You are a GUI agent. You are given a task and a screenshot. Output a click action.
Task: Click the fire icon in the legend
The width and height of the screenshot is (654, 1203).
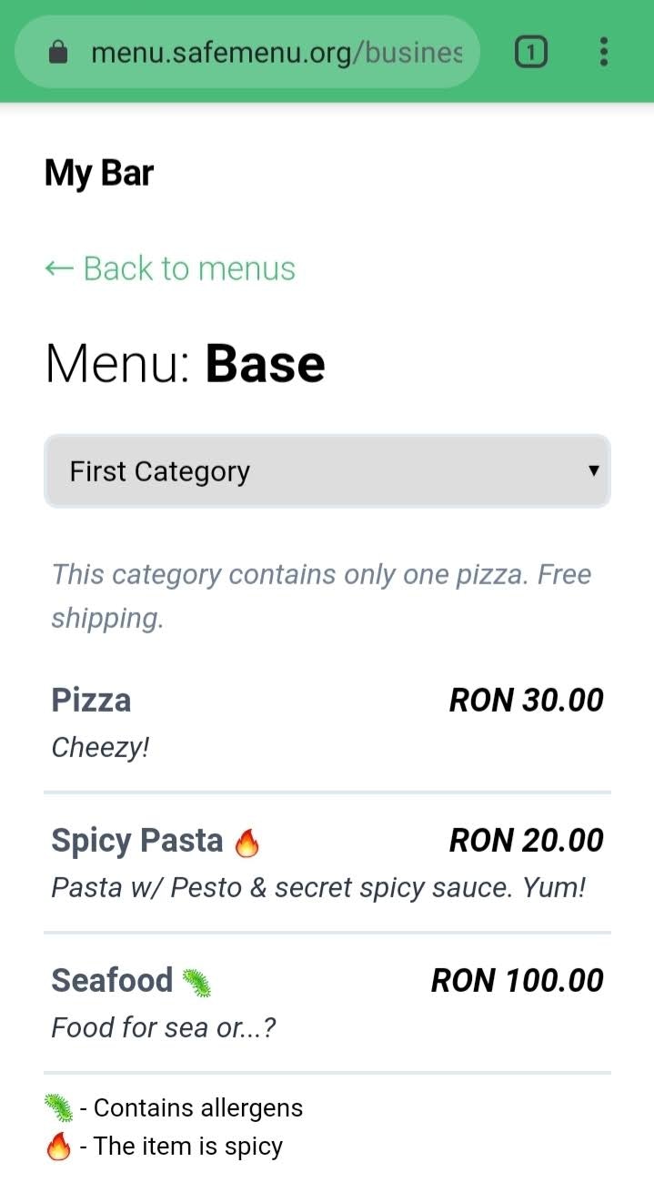(60, 1146)
